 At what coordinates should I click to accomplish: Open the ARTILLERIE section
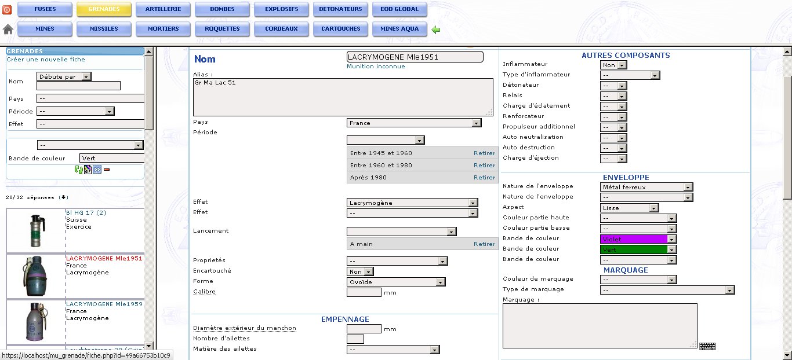[x=163, y=10]
